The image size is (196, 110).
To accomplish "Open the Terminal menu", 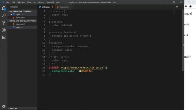I will coord(50,2).
